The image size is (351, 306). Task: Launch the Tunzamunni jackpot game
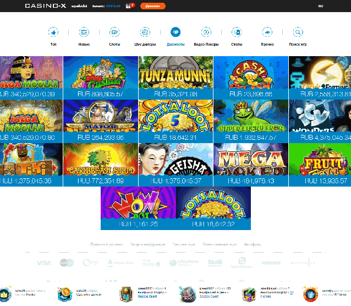coord(175,73)
